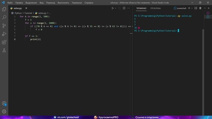Click the terminal prompt input line

pos(157,31)
